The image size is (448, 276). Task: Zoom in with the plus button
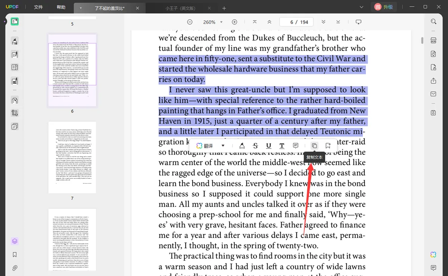pos(234,22)
